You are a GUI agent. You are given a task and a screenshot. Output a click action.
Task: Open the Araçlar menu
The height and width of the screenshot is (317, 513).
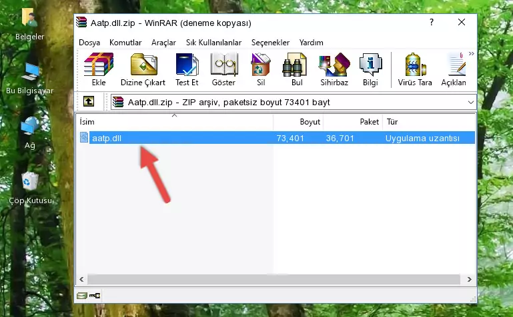pyautogui.click(x=163, y=43)
